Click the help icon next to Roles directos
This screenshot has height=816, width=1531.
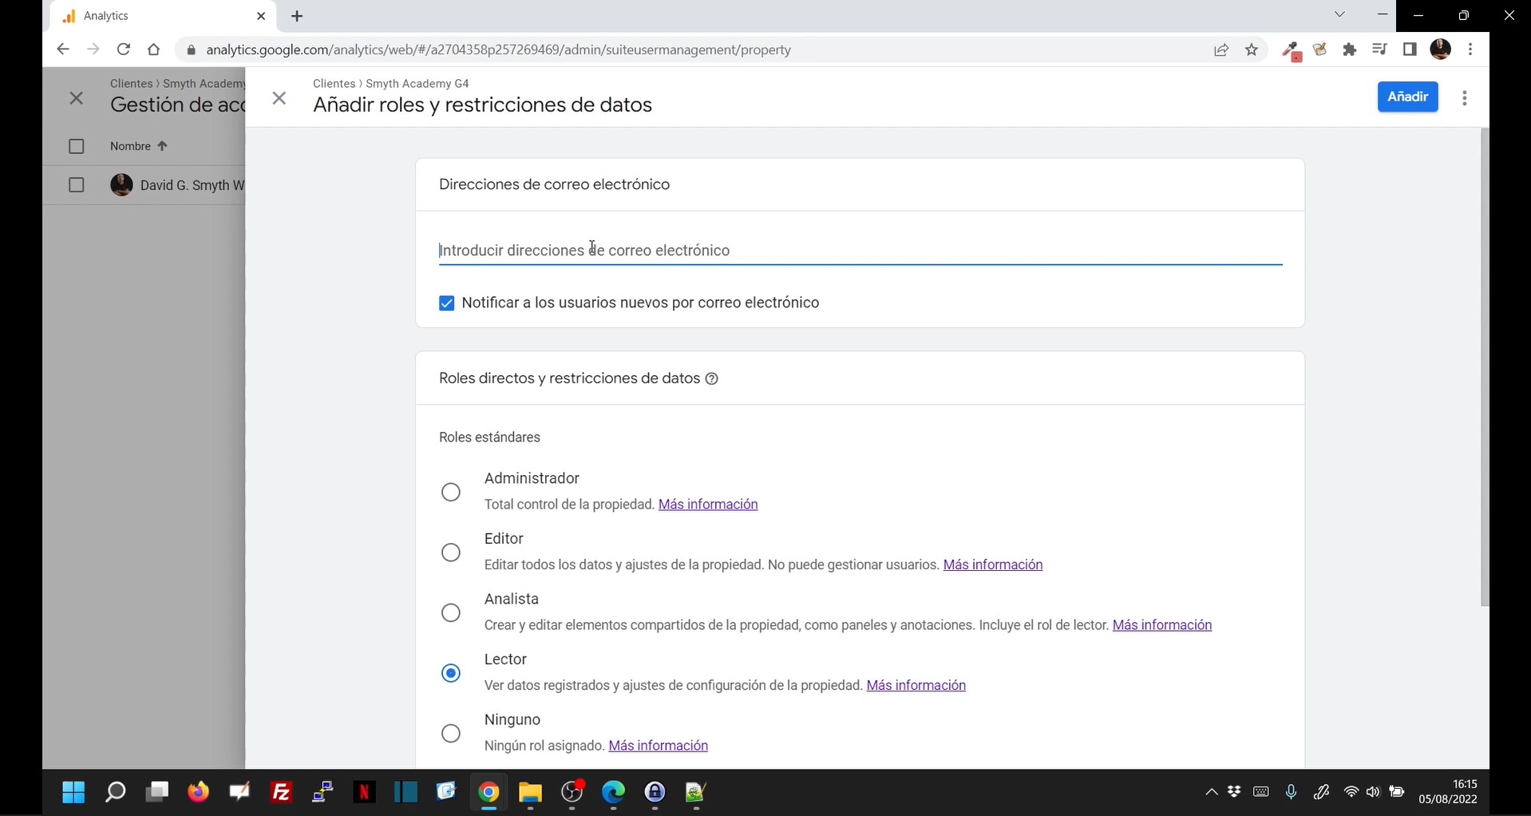712,379
